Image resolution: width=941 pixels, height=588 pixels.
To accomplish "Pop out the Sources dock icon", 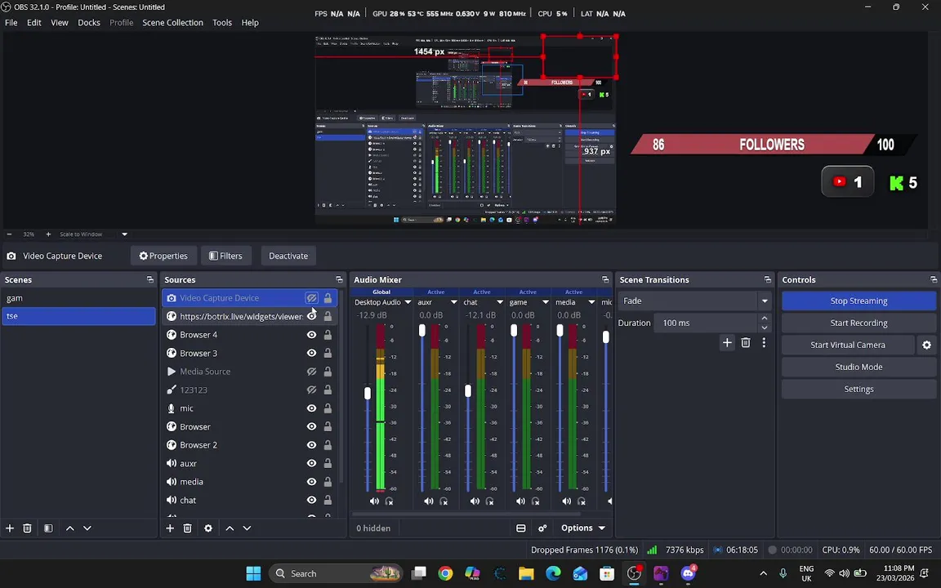I will (339, 279).
